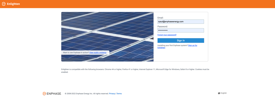Click the Enphase logo in the footer
Screen dimensions: 275x107
point(52,94)
